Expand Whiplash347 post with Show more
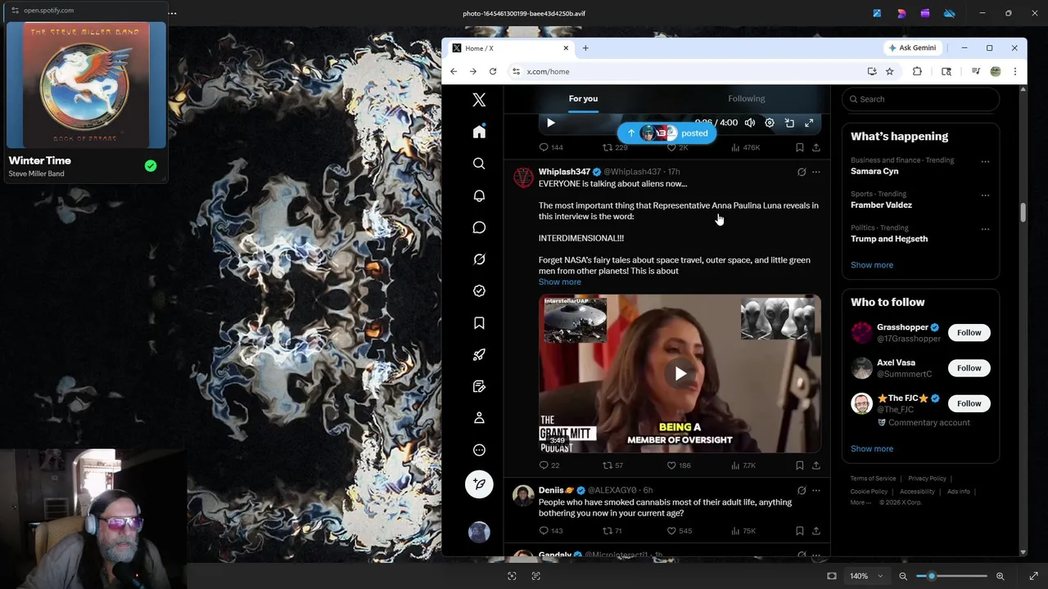The width and height of the screenshot is (1048, 589). (559, 281)
